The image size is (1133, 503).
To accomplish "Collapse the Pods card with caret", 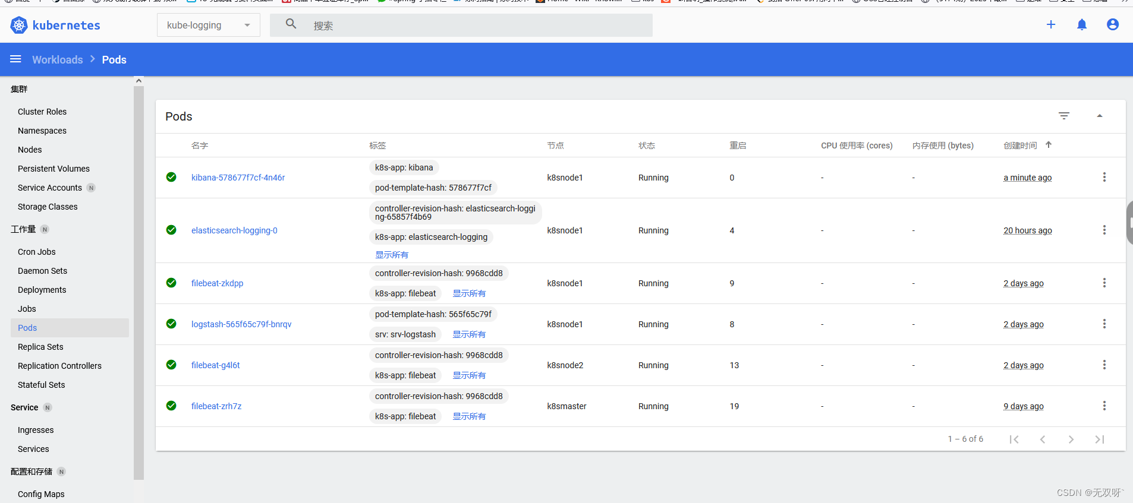I will pyautogui.click(x=1100, y=116).
